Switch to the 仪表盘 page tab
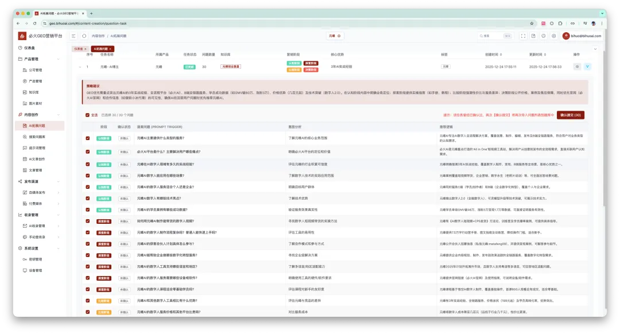The width and height of the screenshot is (620, 334). 80,49
